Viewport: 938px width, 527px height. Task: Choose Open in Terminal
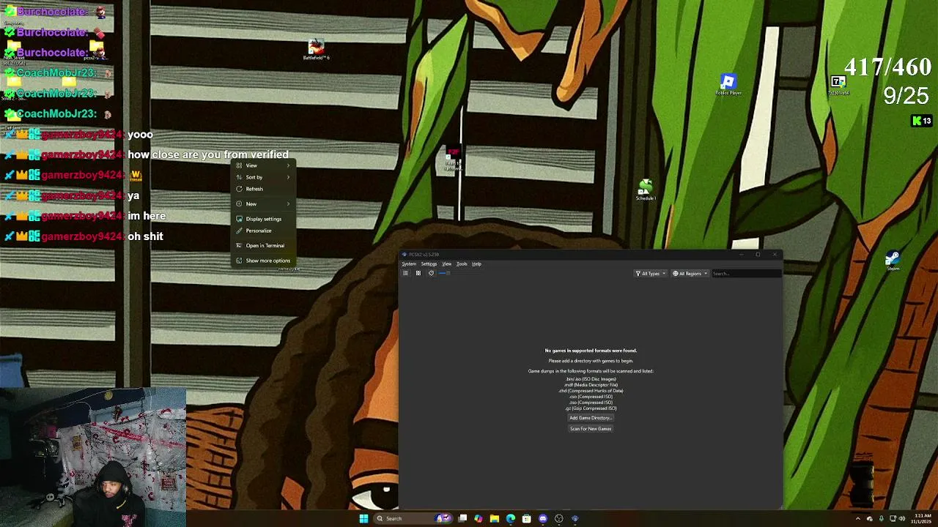[x=263, y=245]
